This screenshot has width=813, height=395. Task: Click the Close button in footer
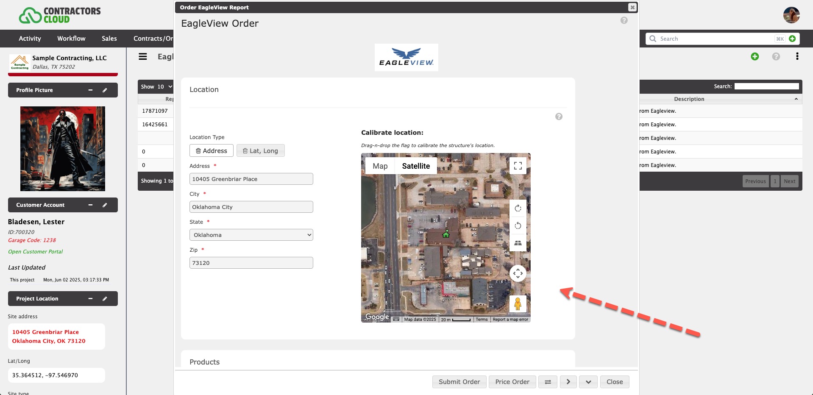click(x=615, y=382)
